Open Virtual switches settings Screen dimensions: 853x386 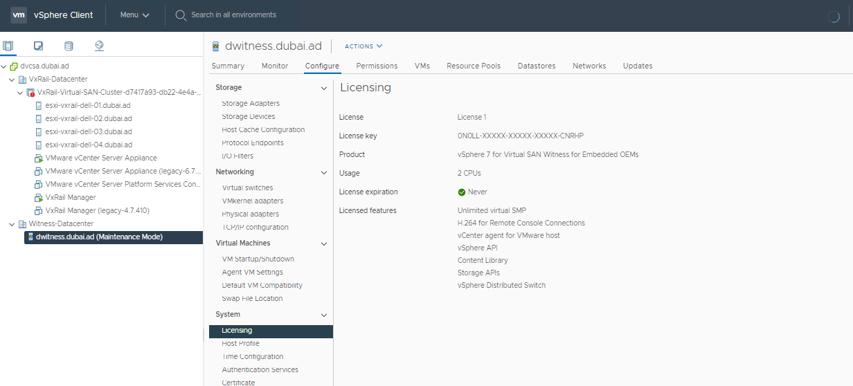pos(247,188)
